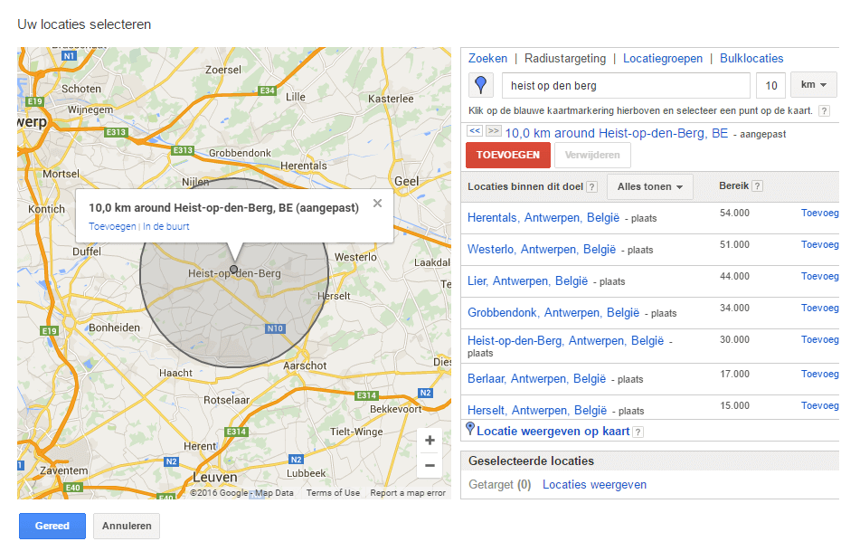841x551 pixels.
Task: Expand the Alles tonen dropdown
Action: click(649, 187)
